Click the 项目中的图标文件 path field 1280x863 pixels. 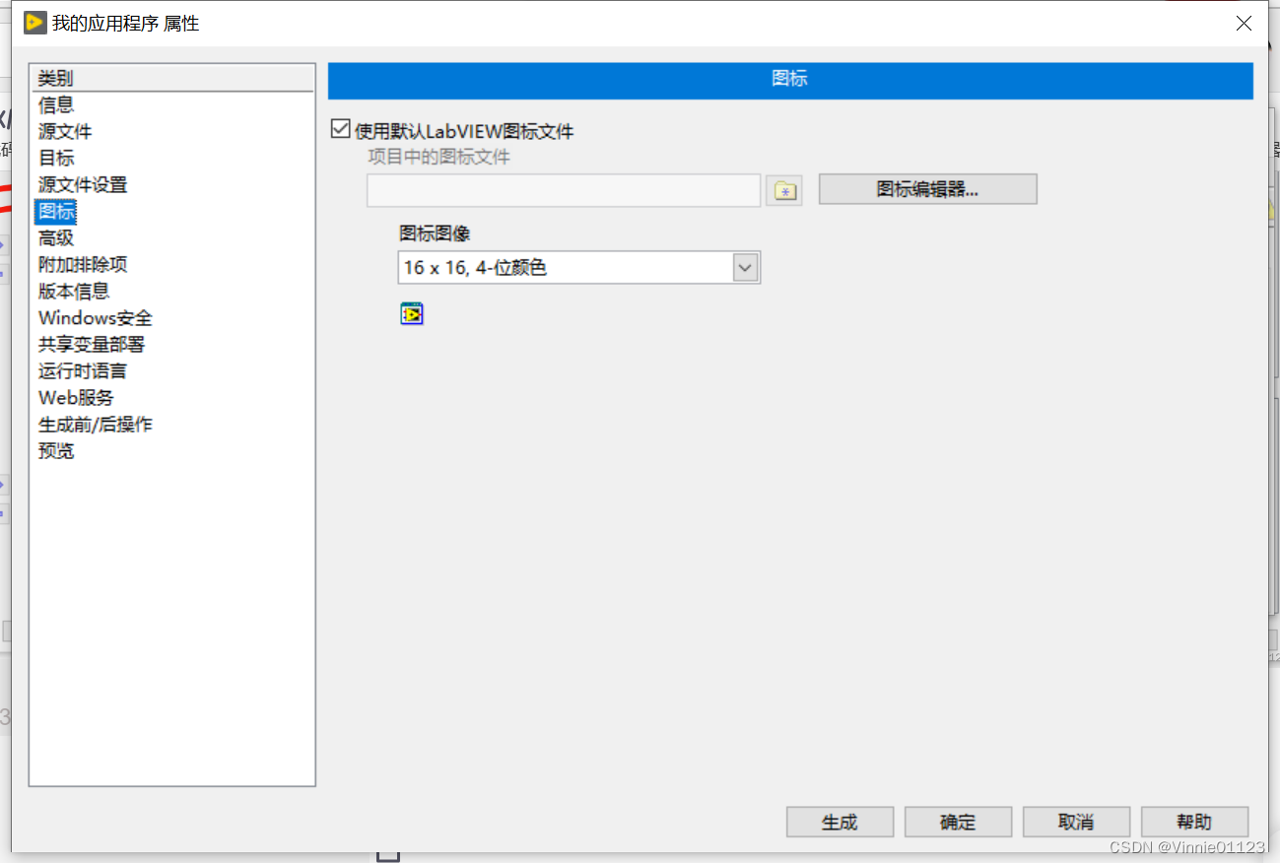(x=564, y=190)
